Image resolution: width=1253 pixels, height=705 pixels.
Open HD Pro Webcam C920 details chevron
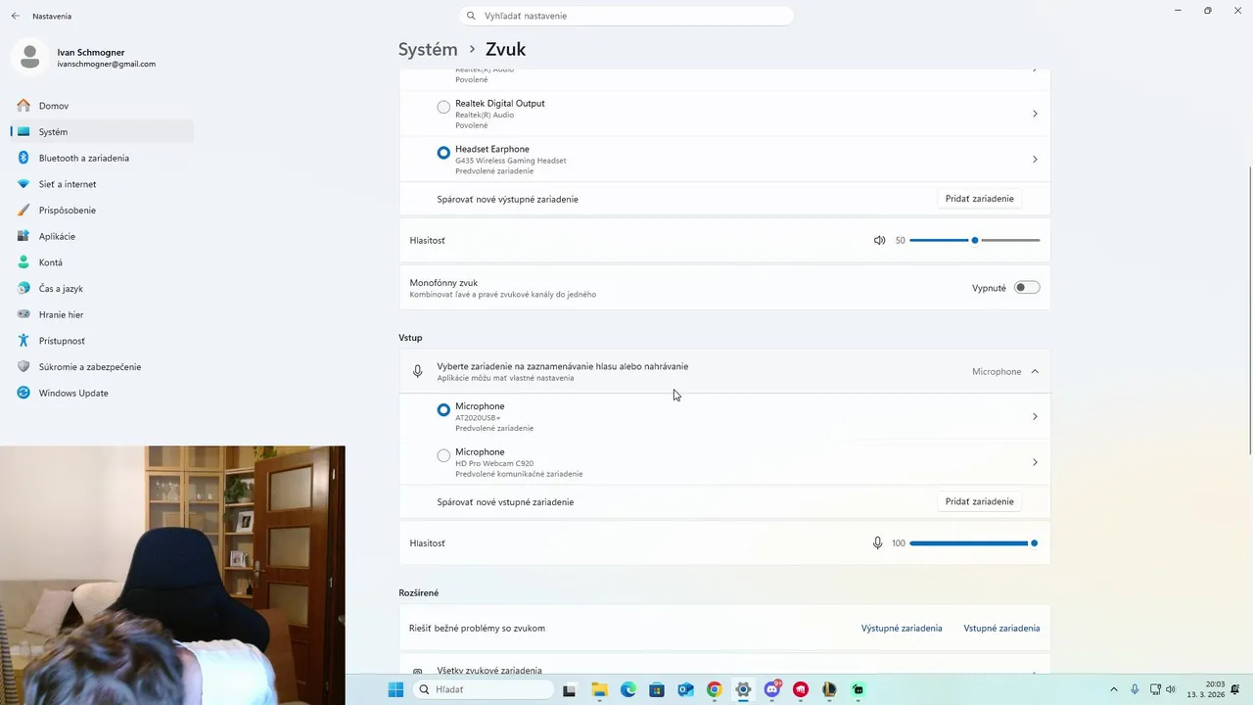pyautogui.click(x=1035, y=462)
